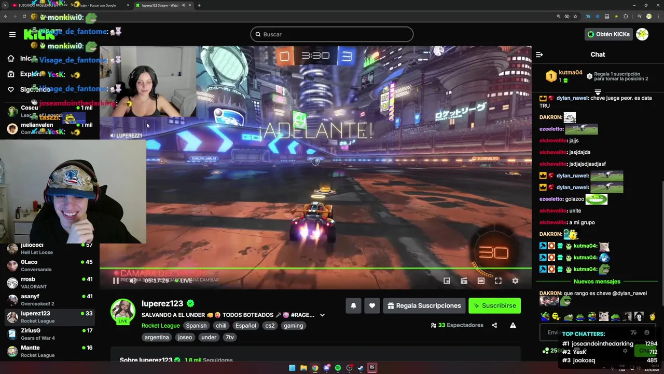Share the stream via share icon
664x374 pixels.
click(x=494, y=326)
